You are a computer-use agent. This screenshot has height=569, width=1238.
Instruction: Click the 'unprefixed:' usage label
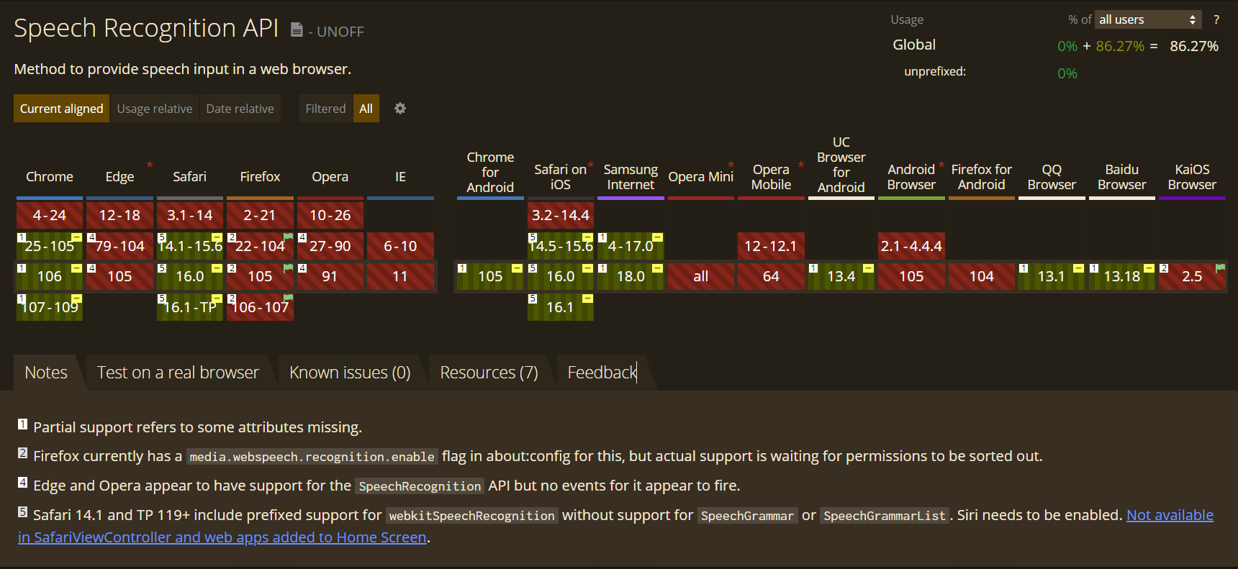pos(935,72)
